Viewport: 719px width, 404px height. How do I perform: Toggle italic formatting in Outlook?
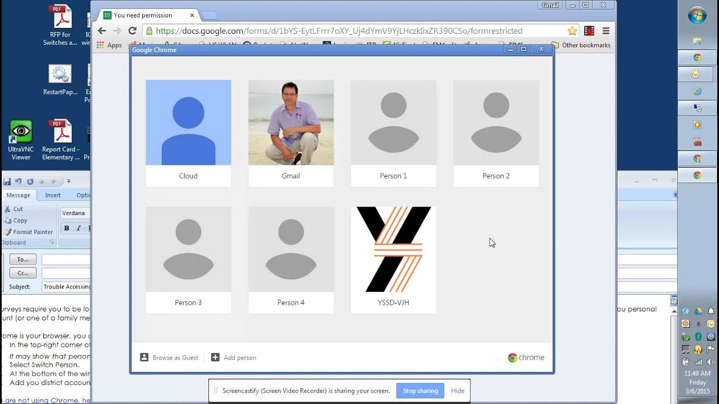tap(78, 228)
